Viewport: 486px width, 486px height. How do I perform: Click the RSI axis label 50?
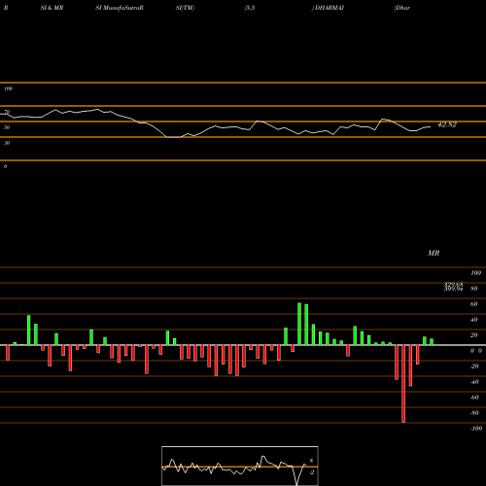[7, 127]
